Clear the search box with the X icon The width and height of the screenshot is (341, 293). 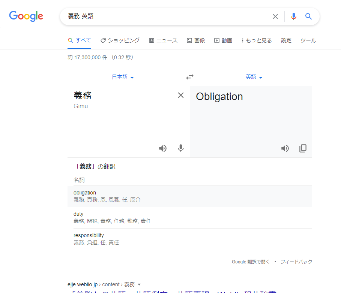point(275,16)
